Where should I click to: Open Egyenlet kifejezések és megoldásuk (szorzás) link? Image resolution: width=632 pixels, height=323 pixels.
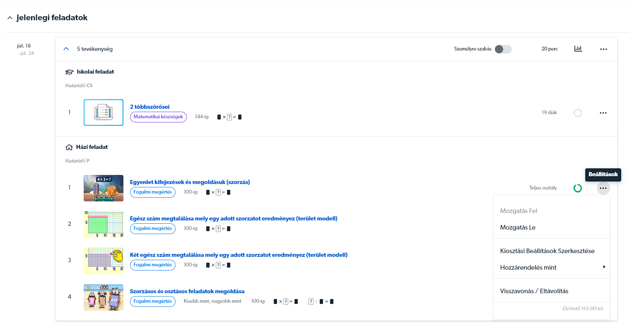(190, 182)
